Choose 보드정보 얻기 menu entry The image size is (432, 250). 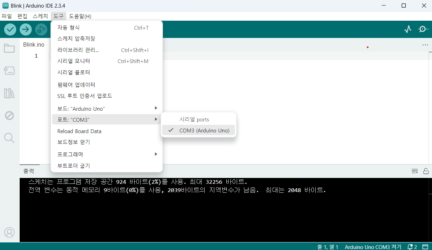tap(107, 142)
